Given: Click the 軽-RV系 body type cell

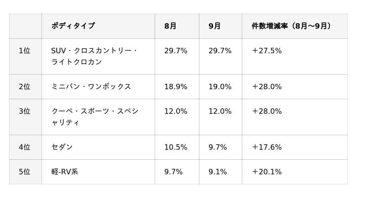Looking at the screenshot, I should pyautogui.click(x=65, y=172).
